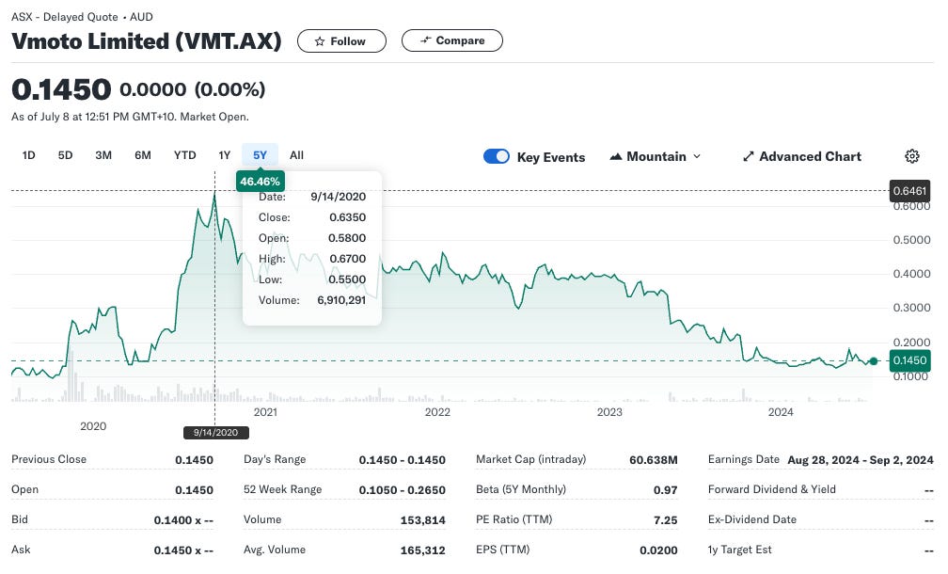Click the Compare button
The image size is (948, 574).
[452, 40]
